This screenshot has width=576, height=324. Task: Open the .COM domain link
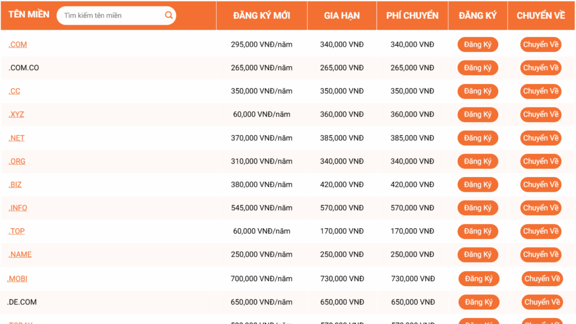click(18, 44)
